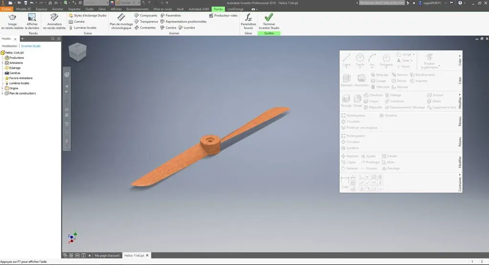The width and height of the screenshot is (489, 265).
Task: Click the Undo arrow in quick access toolbar
Action: [32, 3]
